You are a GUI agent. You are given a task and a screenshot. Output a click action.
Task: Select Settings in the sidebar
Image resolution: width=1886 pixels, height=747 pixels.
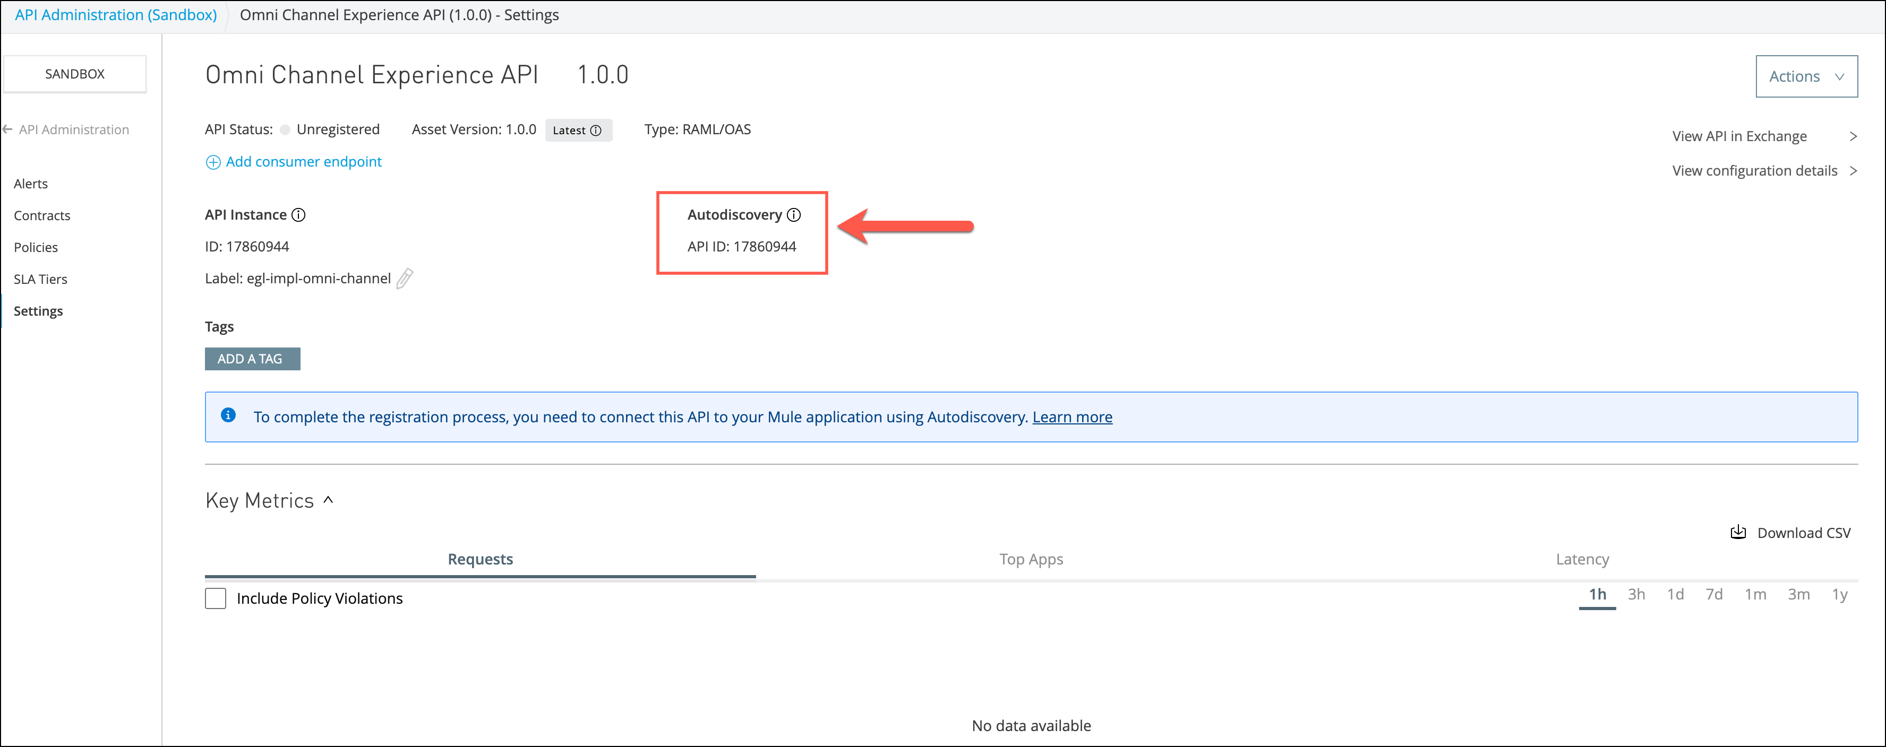(x=38, y=311)
